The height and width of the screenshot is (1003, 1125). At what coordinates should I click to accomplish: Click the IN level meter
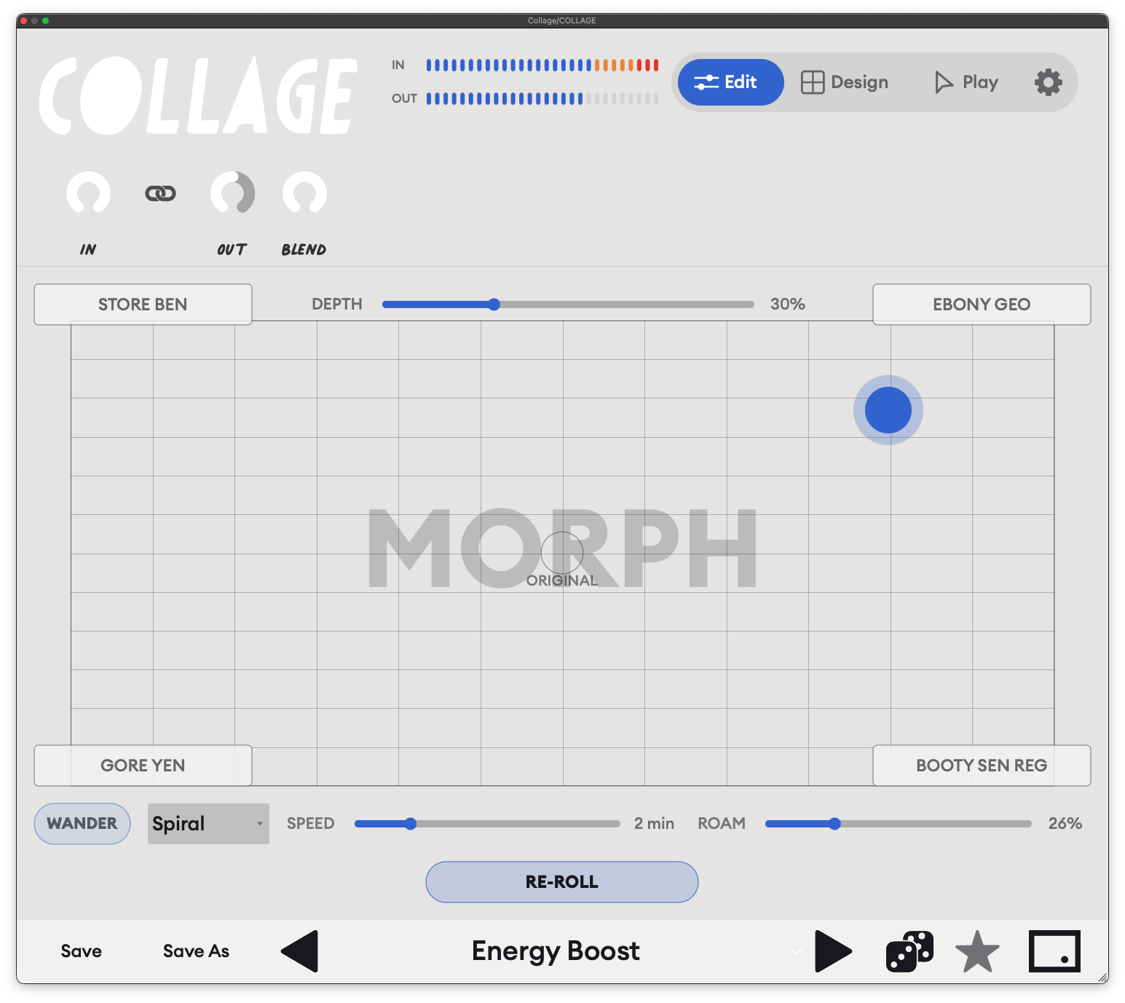click(542, 65)
